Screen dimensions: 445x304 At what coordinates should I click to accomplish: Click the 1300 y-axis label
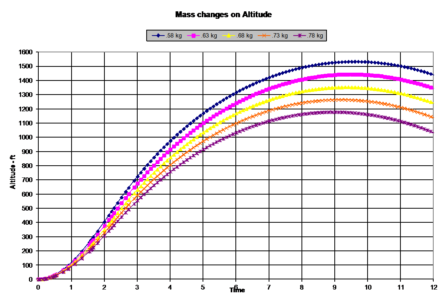[x=25, y=95]
